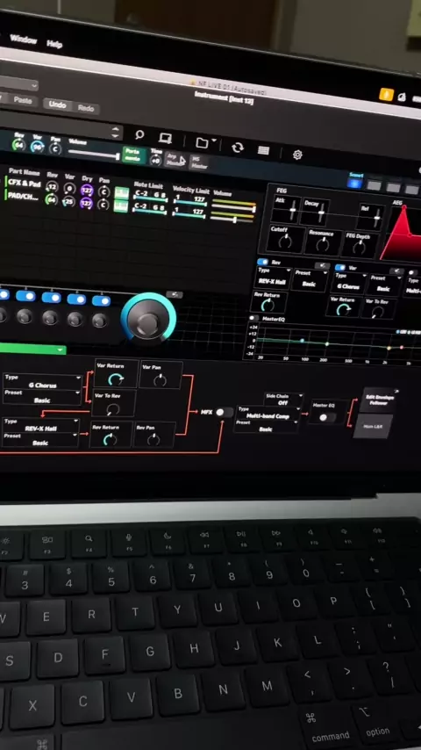Click the FEG Depth knob
Screen dimensions: 421x750
[360, 247]
